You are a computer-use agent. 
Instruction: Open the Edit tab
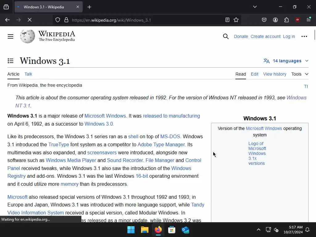255,74
